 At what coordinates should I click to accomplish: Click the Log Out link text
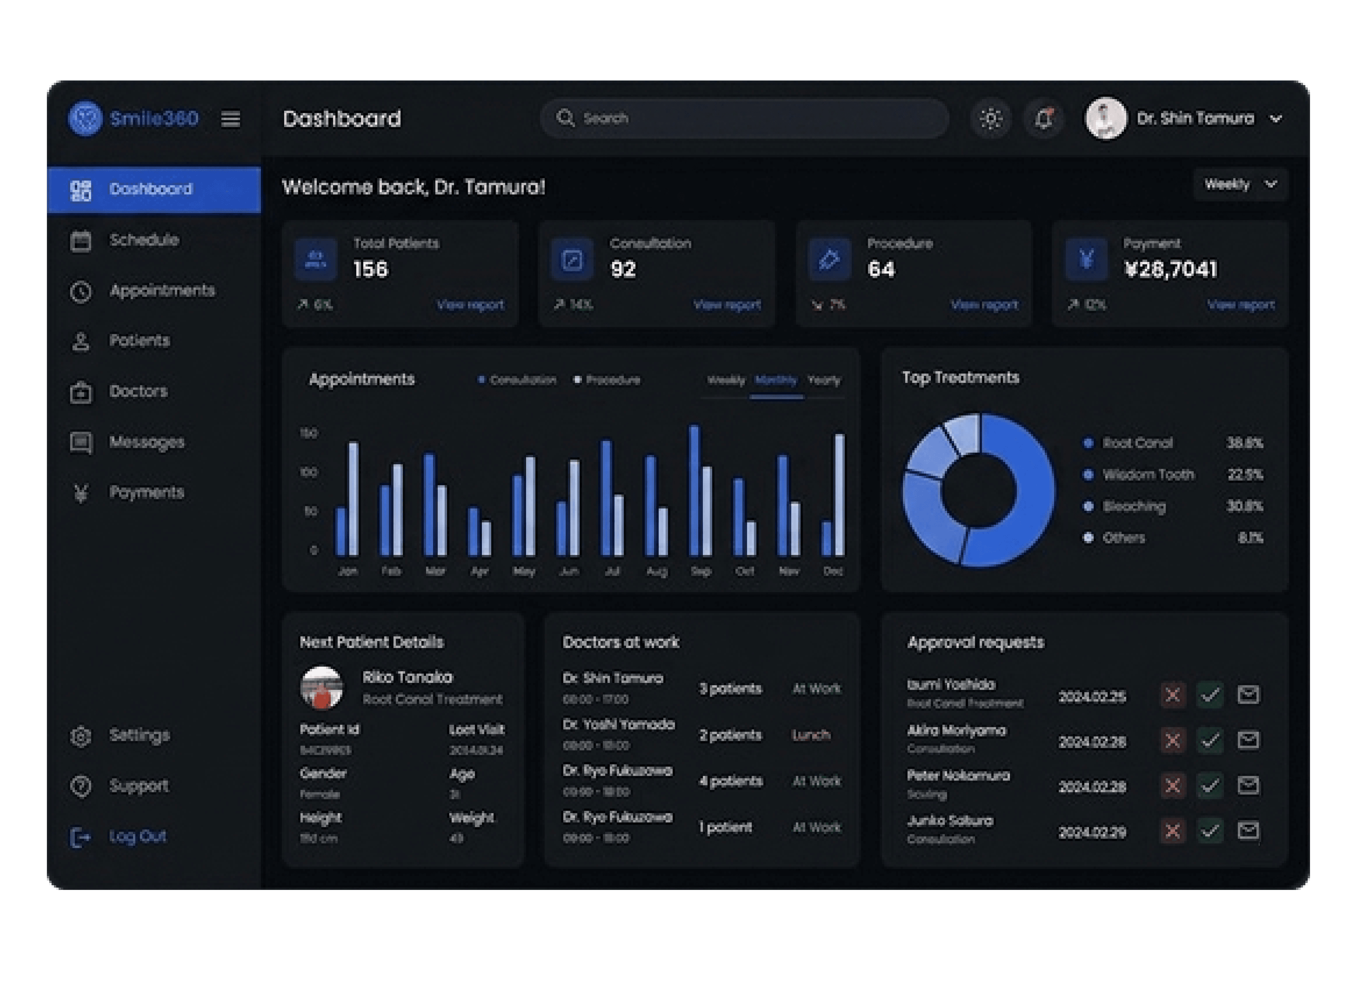[138, 837]
